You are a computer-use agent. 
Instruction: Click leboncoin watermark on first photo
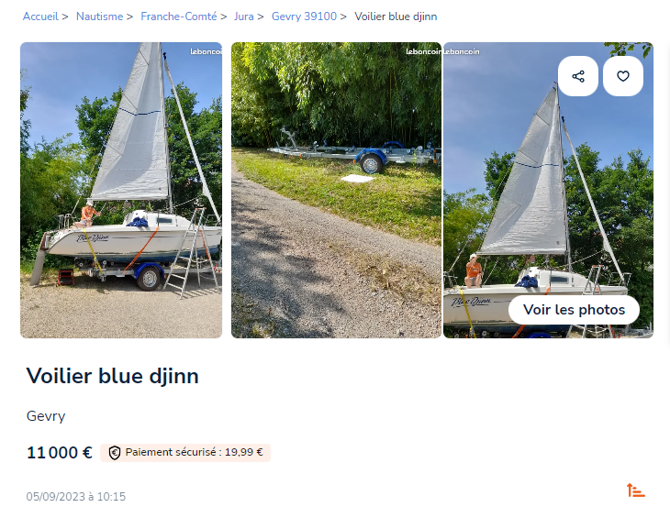(x=206, y=51)
